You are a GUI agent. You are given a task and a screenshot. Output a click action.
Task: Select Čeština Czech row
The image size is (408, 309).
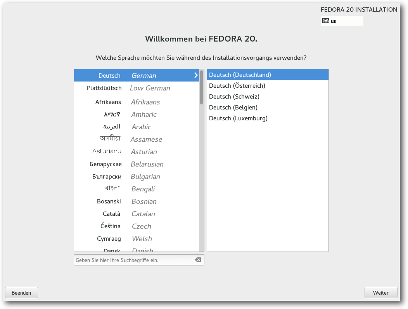tap(137, 226)
